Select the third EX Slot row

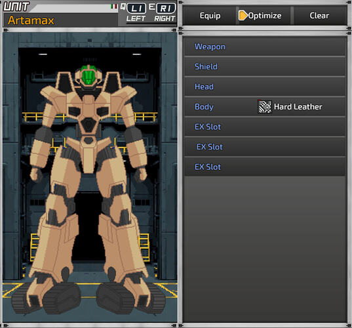point(265,167)
